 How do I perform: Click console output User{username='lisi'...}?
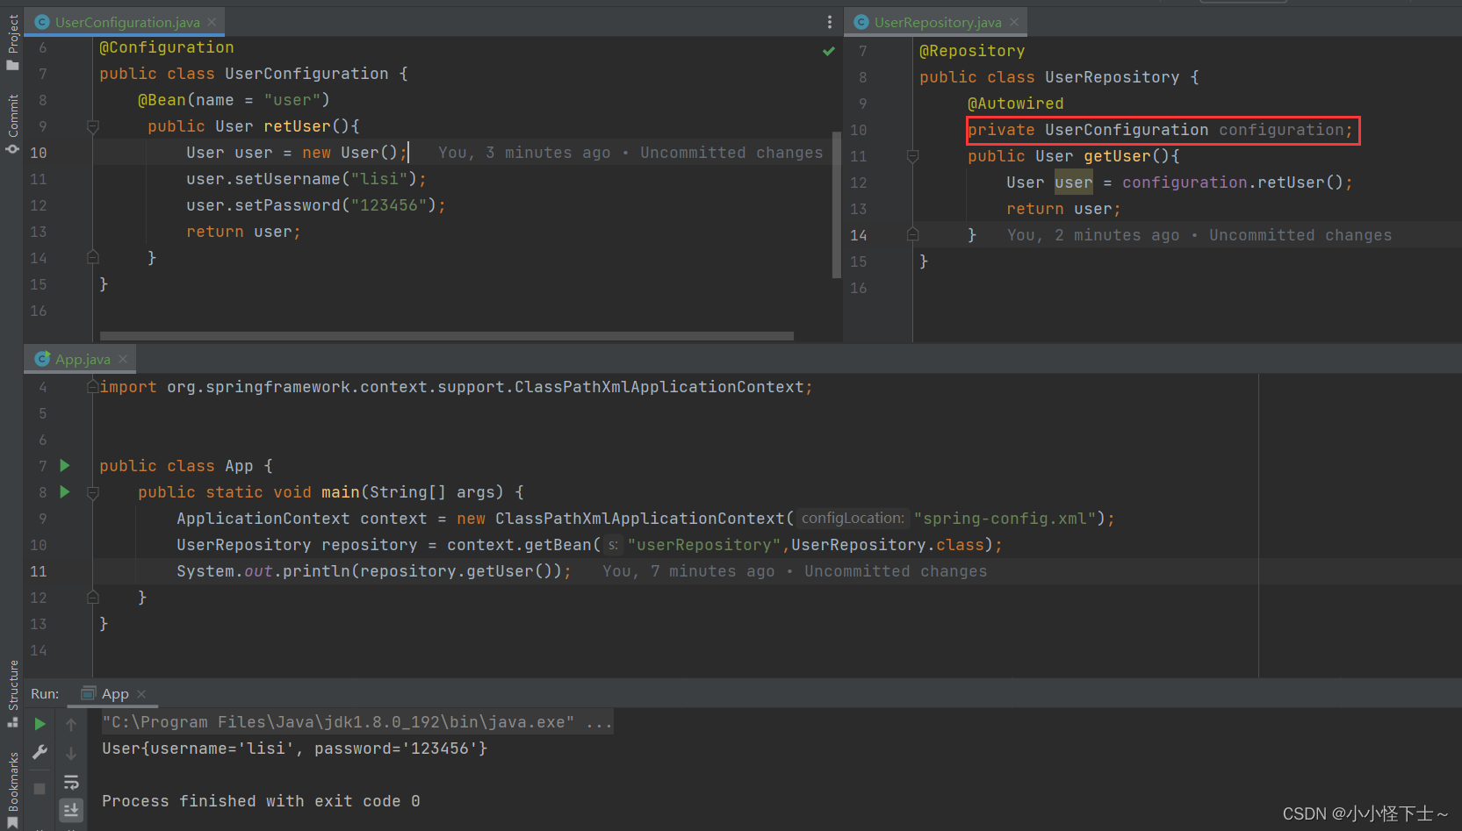(295, 749)
